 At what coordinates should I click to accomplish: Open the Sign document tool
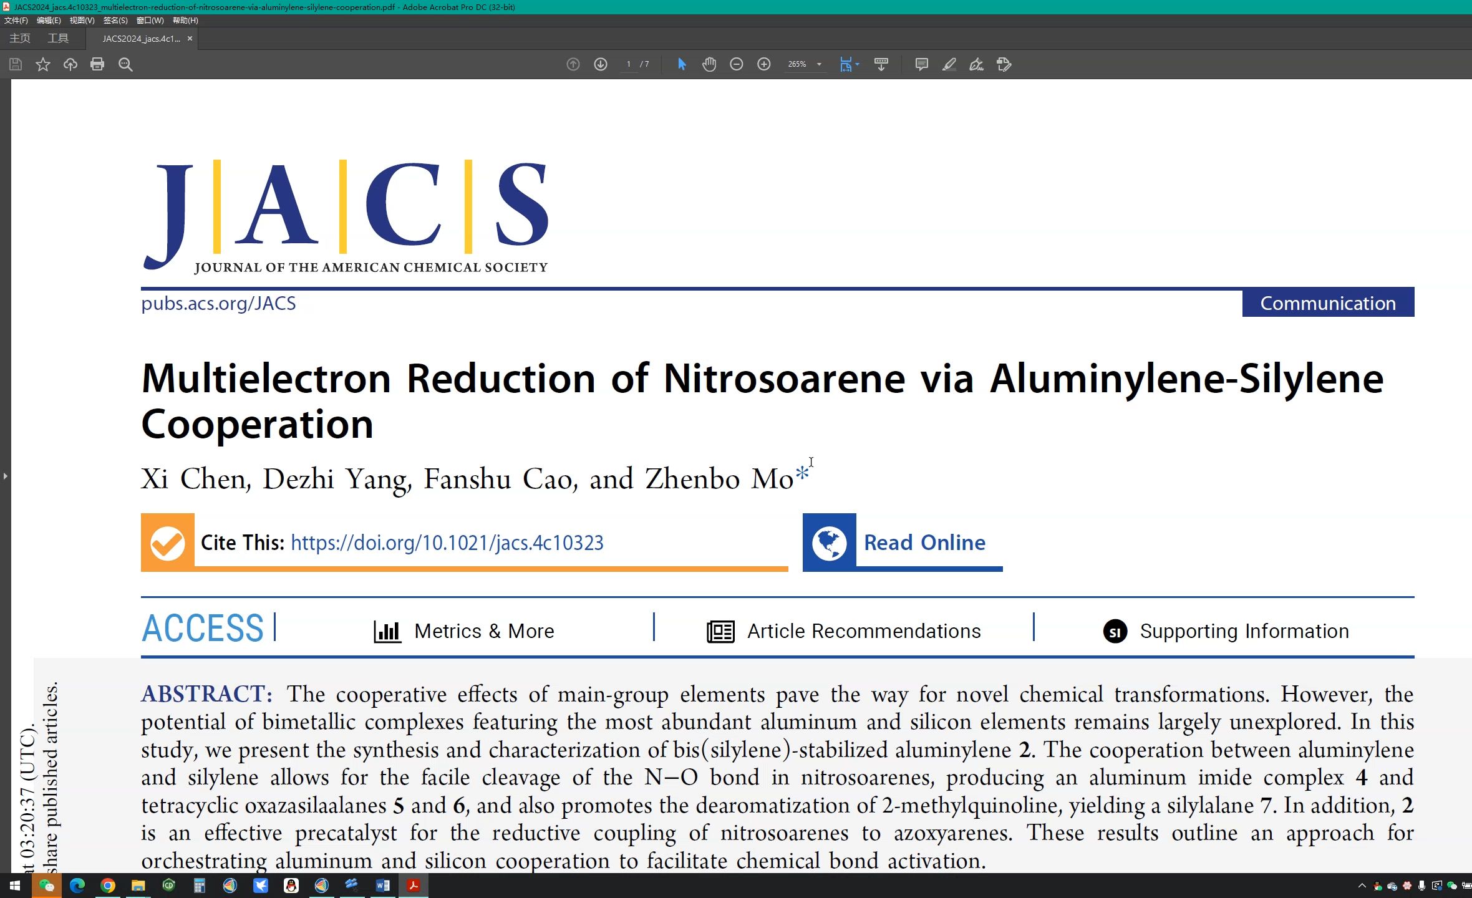(x=976, y=64)
